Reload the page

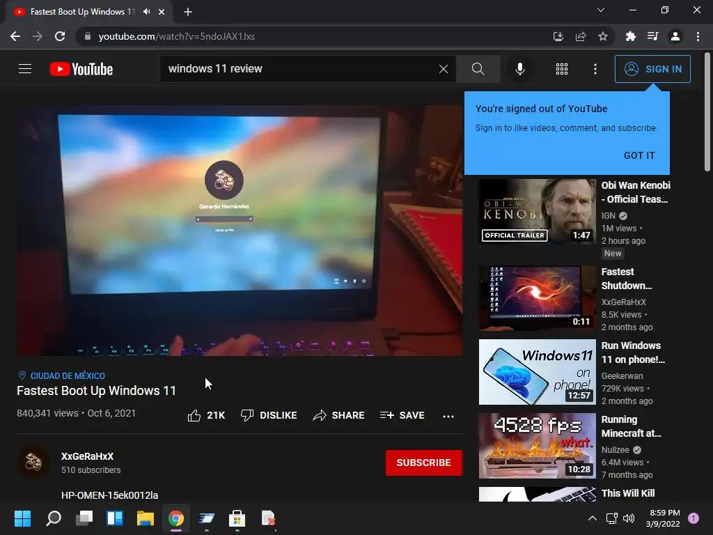tap(60, 36)
